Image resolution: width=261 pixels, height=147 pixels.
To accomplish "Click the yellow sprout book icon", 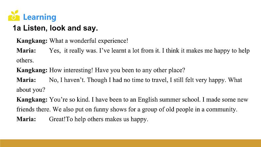I will tap(14, 16).
